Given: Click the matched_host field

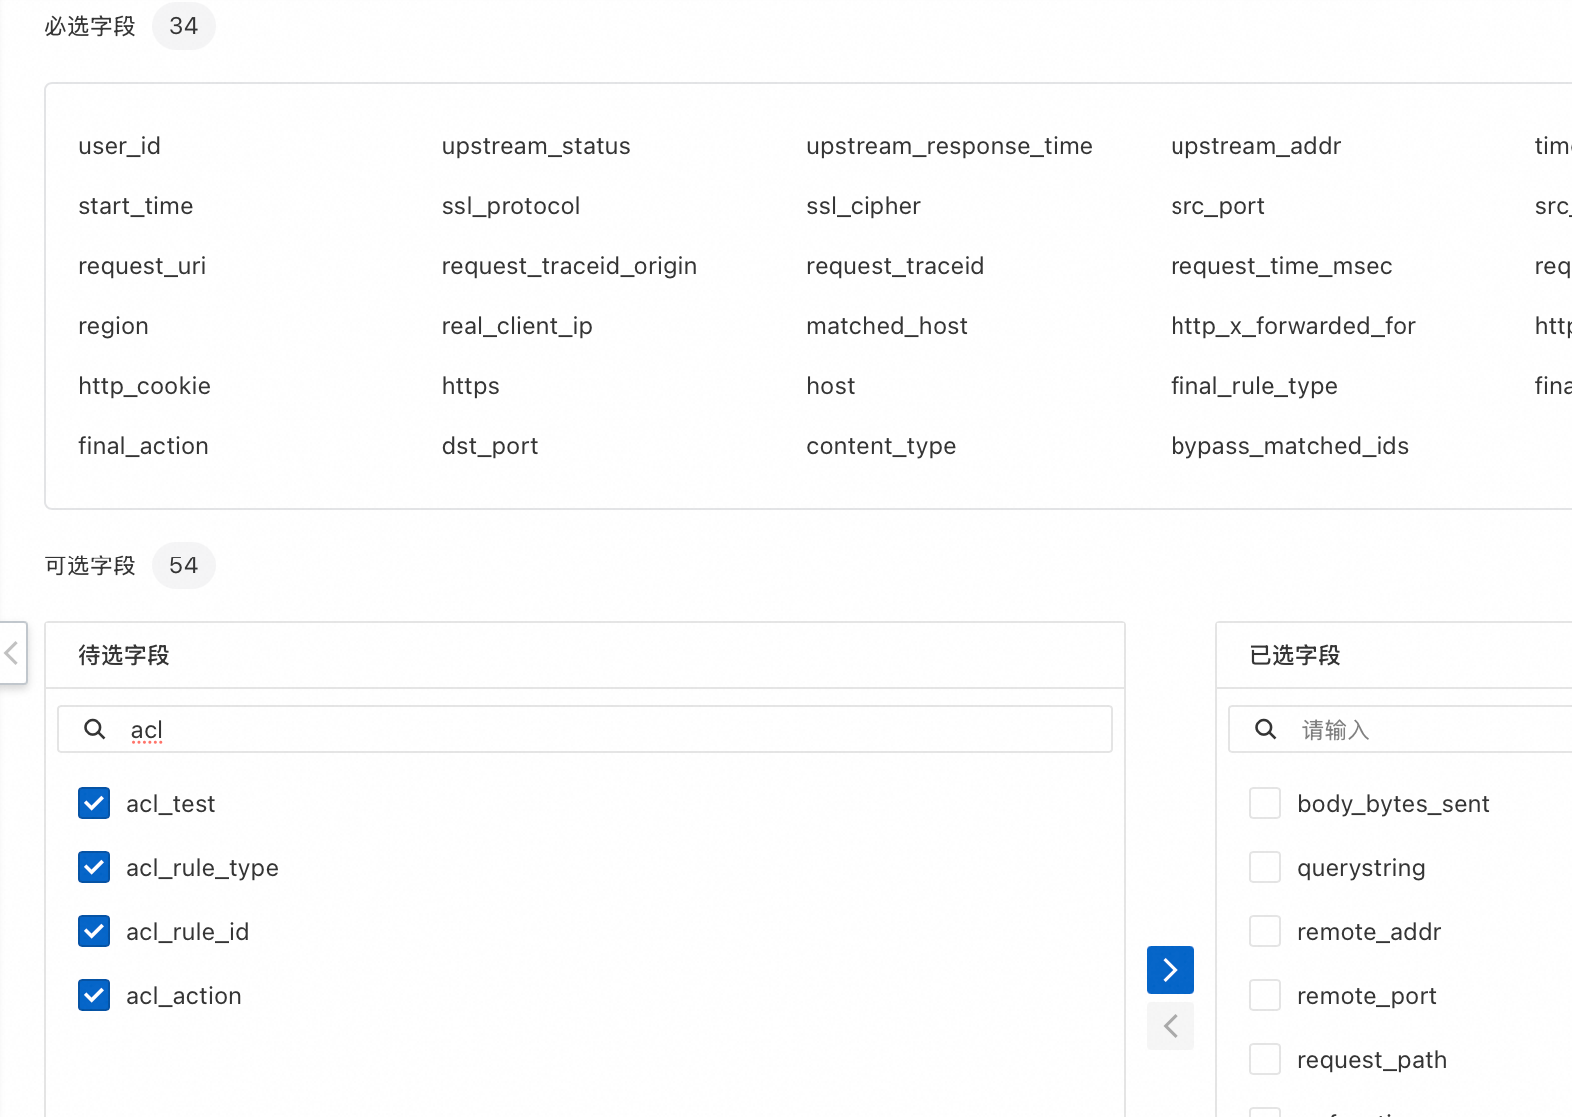Looking at the screenshot, I should click(887, 326).
